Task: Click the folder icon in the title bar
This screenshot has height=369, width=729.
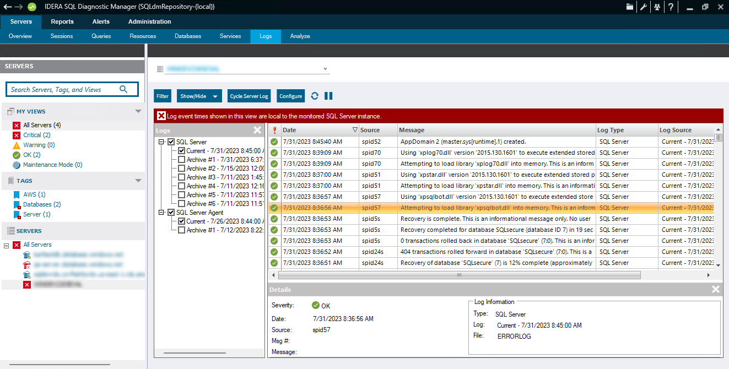Action: point(630,7)
